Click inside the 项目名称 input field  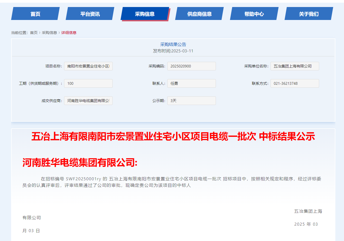click(88, 66)
